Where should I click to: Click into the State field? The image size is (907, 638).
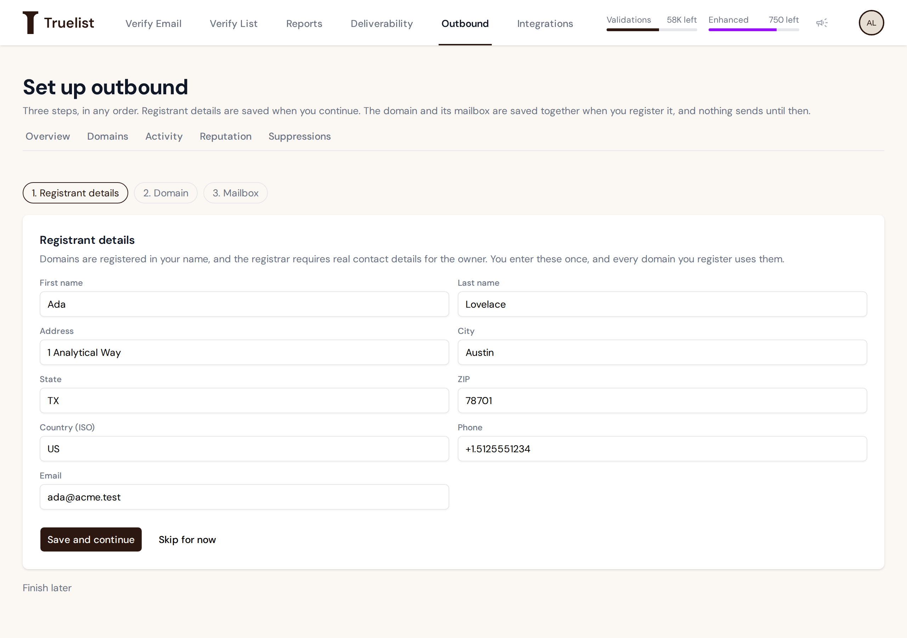pos(244,401)
